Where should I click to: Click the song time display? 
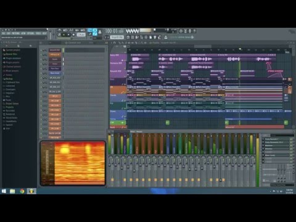114,31
